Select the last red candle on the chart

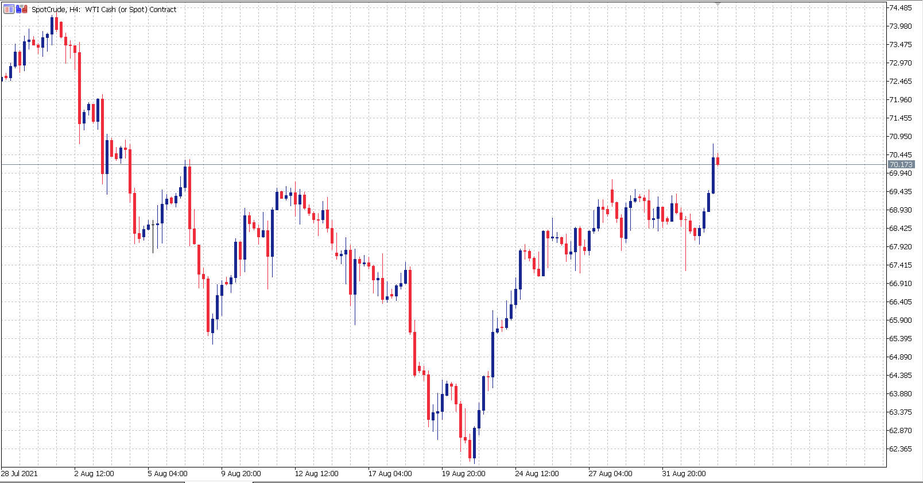[718, 161]
